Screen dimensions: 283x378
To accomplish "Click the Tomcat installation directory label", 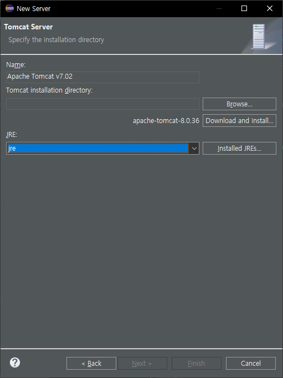I will point(49,90).
